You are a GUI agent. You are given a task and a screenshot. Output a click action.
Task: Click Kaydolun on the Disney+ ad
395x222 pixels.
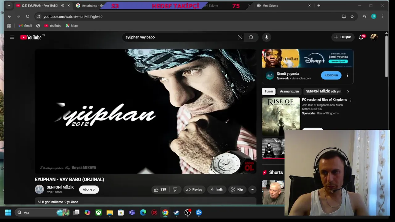(x=331, y=75)
